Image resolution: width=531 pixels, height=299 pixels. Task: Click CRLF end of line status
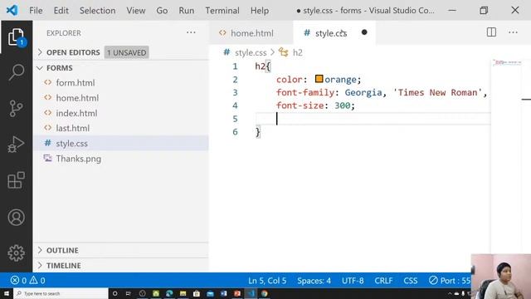pyautogui.click(x=383, y=281)
